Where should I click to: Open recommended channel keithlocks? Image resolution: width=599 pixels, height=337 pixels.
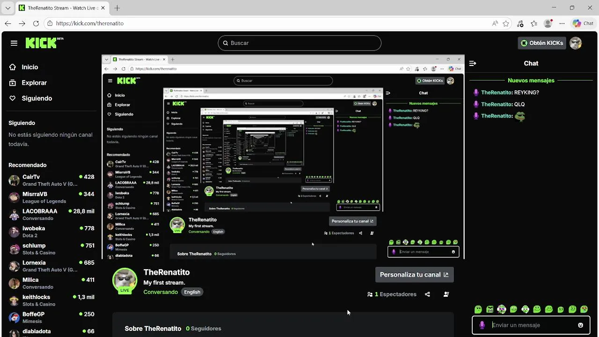[x=51, y=300]
